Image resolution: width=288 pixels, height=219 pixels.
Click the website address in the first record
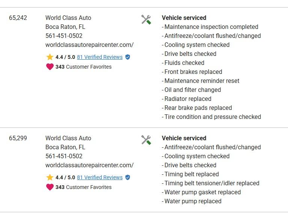pyautogui.click(x=89, y=45)
